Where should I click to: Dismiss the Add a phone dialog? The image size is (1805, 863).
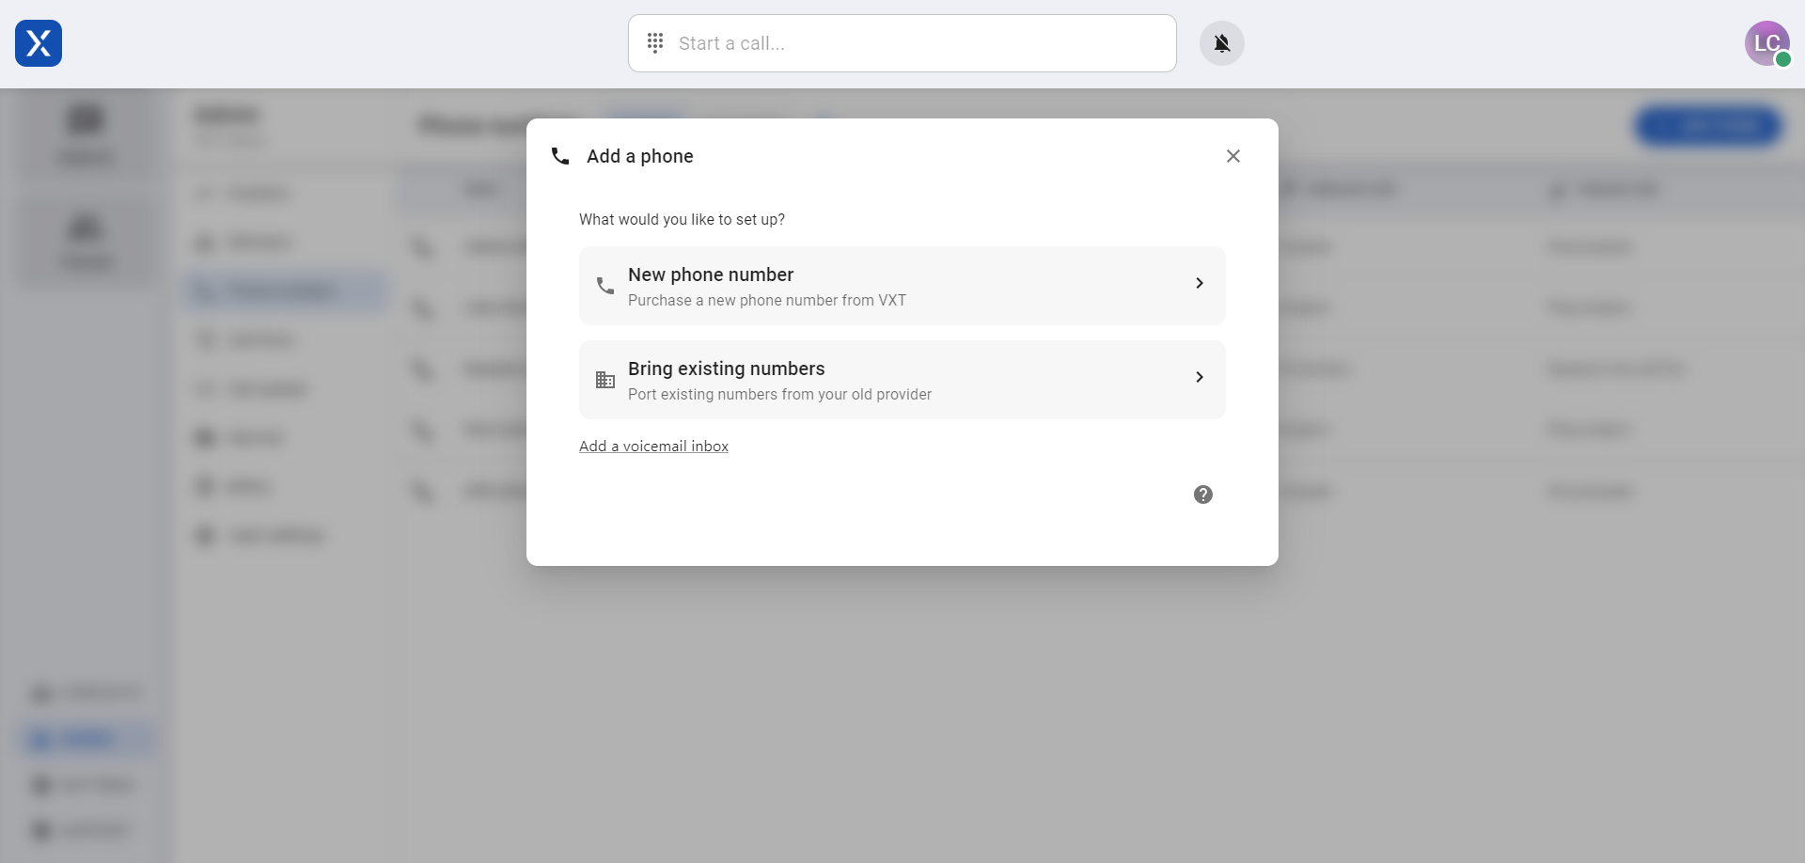1232,156
